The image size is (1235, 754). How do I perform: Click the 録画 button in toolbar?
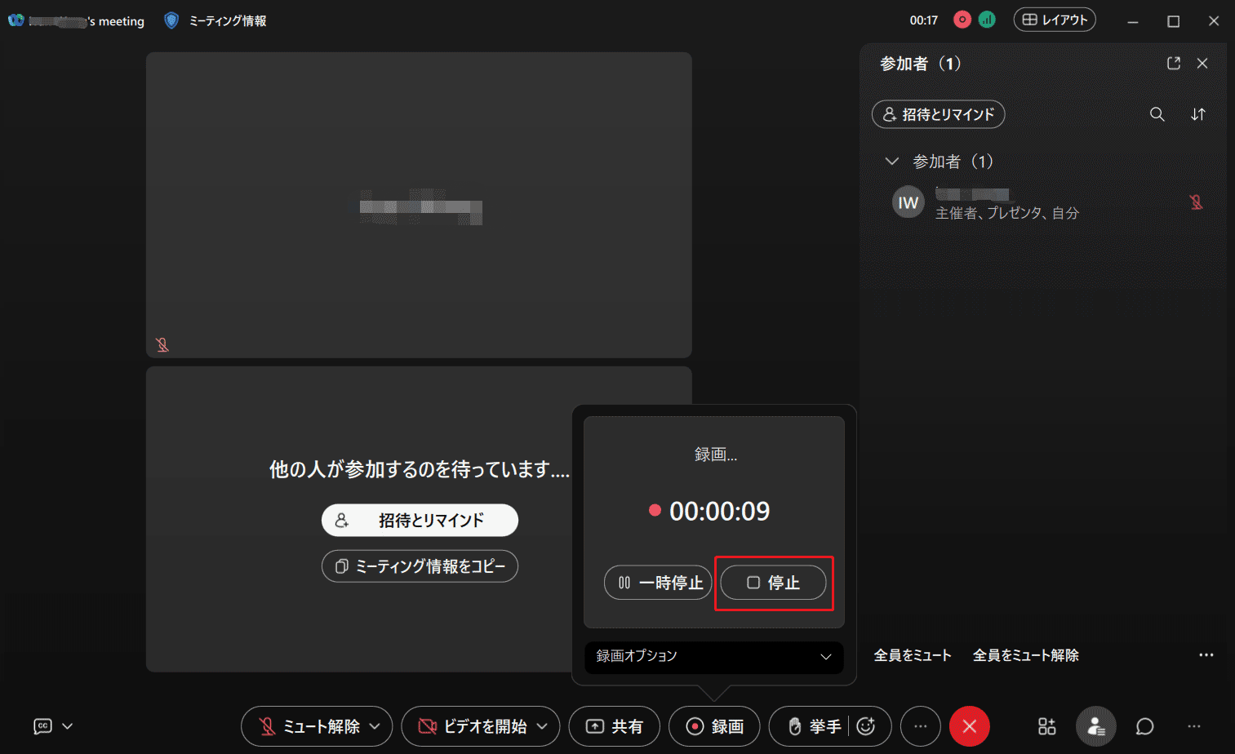[x=714, y=726]
